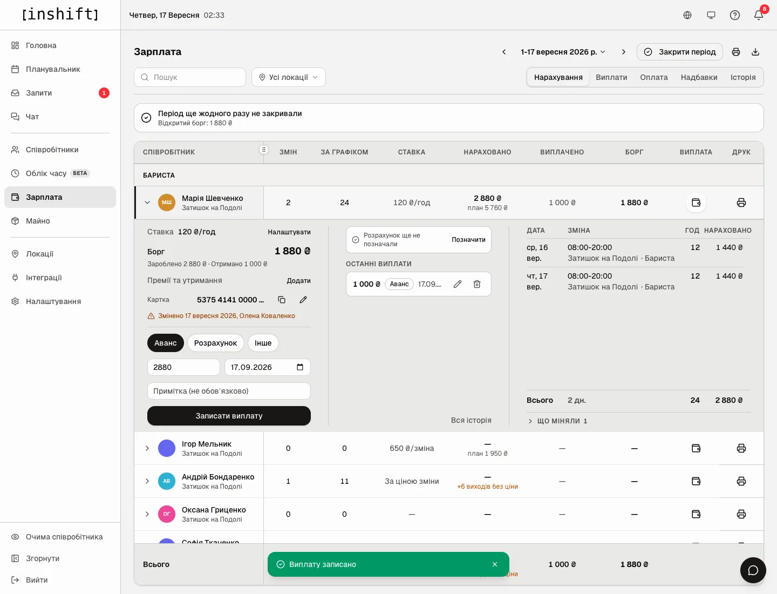This screenshot has height=594, width=777.
Task: Switch to the Надбавки tab
Action: 699,77
